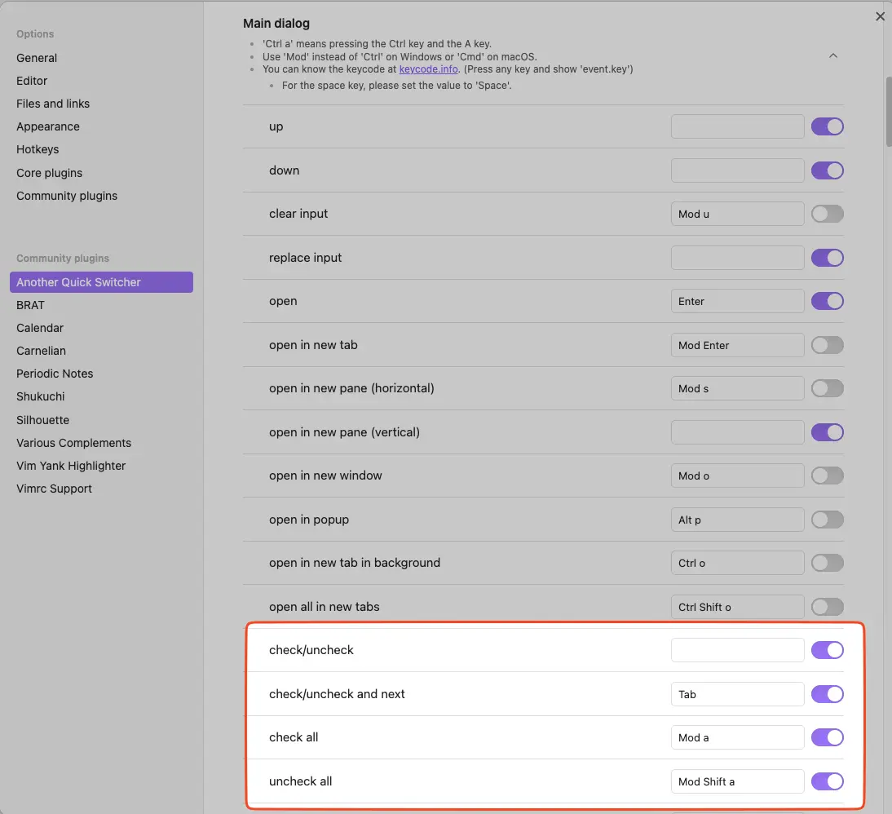
Task: Toggle off 'check/uncheck and next' switch
Action: pyautogui.click(x=827, y=694)
